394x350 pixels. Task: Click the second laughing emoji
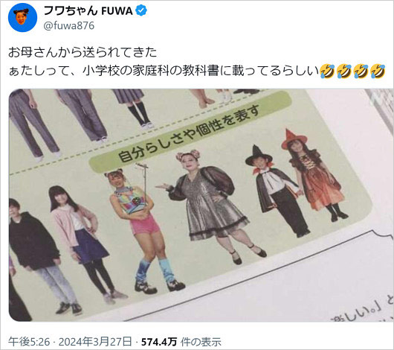click(x=344, y=71)
